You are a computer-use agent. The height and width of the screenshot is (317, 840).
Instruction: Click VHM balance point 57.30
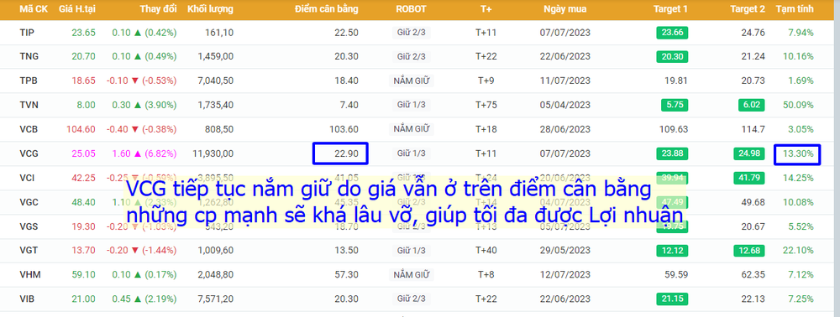(x=346, y=275)
